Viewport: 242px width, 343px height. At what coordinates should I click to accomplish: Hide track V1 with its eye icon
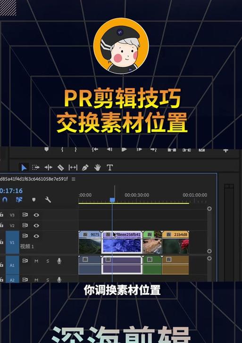(36, 236)
